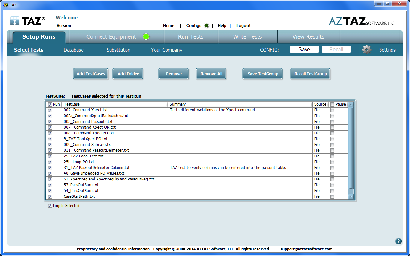410x256 pixels.
Task: Open the Database sub-tab
Action: (74, 50)
